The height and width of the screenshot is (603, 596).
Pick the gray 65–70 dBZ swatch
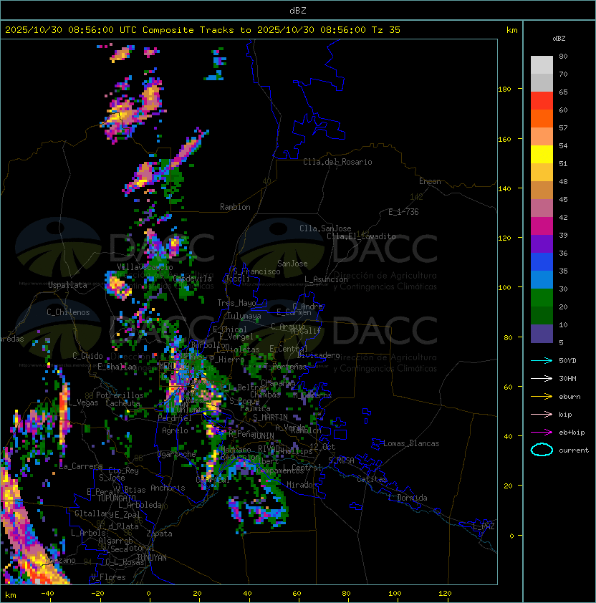(542, 82)
